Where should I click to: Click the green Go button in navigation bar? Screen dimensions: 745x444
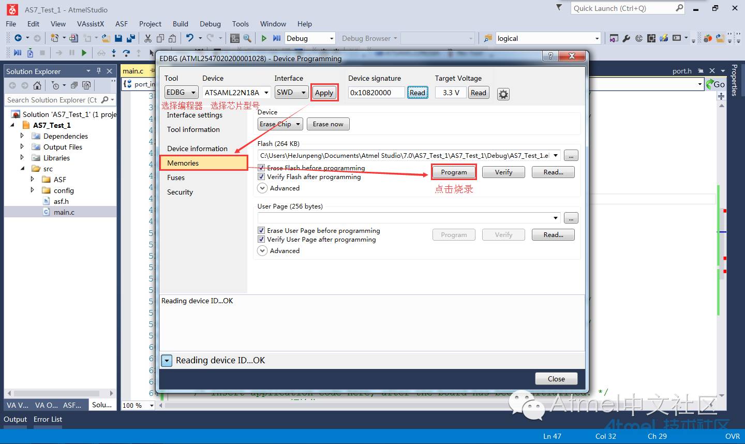pos(717,84)
